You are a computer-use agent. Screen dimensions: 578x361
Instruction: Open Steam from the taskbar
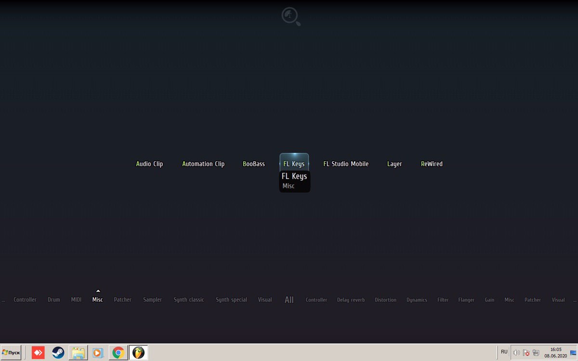58,352
